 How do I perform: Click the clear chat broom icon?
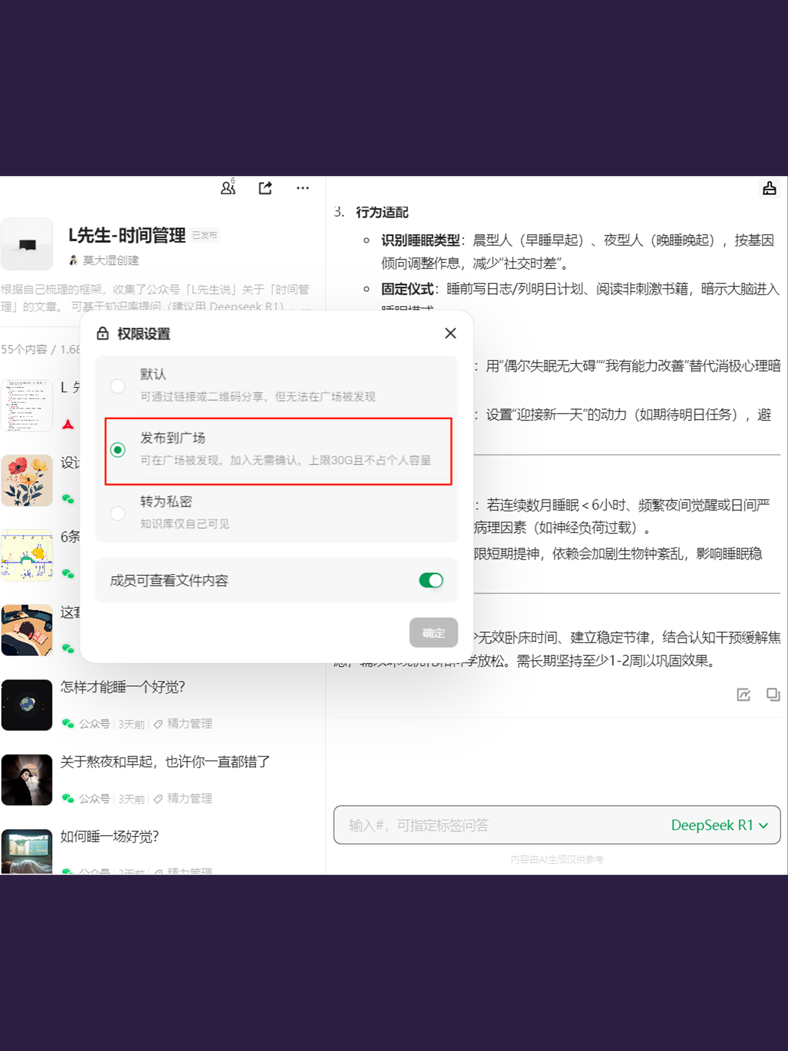coord(769,188)
